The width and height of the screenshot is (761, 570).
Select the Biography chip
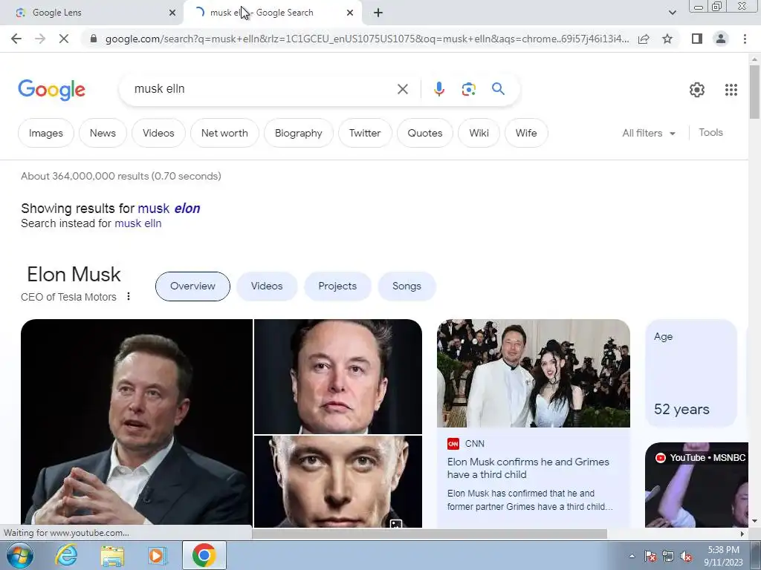(x=299, y=133)
